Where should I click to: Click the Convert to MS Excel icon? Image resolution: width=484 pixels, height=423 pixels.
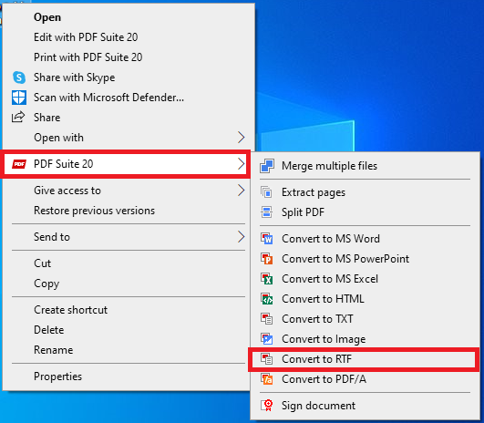click(x=267, y=278)
